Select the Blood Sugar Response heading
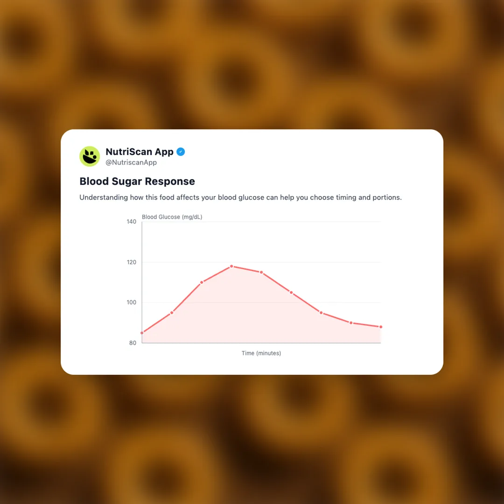Image resolution: width=504 pixels, height=504 pixels. [x=137, y=181]
